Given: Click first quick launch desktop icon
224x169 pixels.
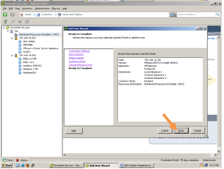Looking at the screenshot, I should click(x=18, y=165).
